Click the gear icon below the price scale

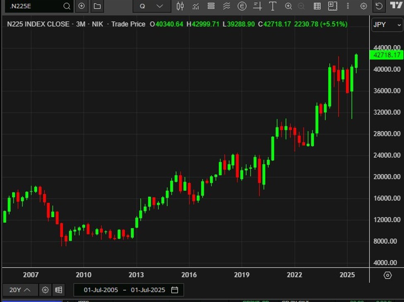tap(387, 275)
